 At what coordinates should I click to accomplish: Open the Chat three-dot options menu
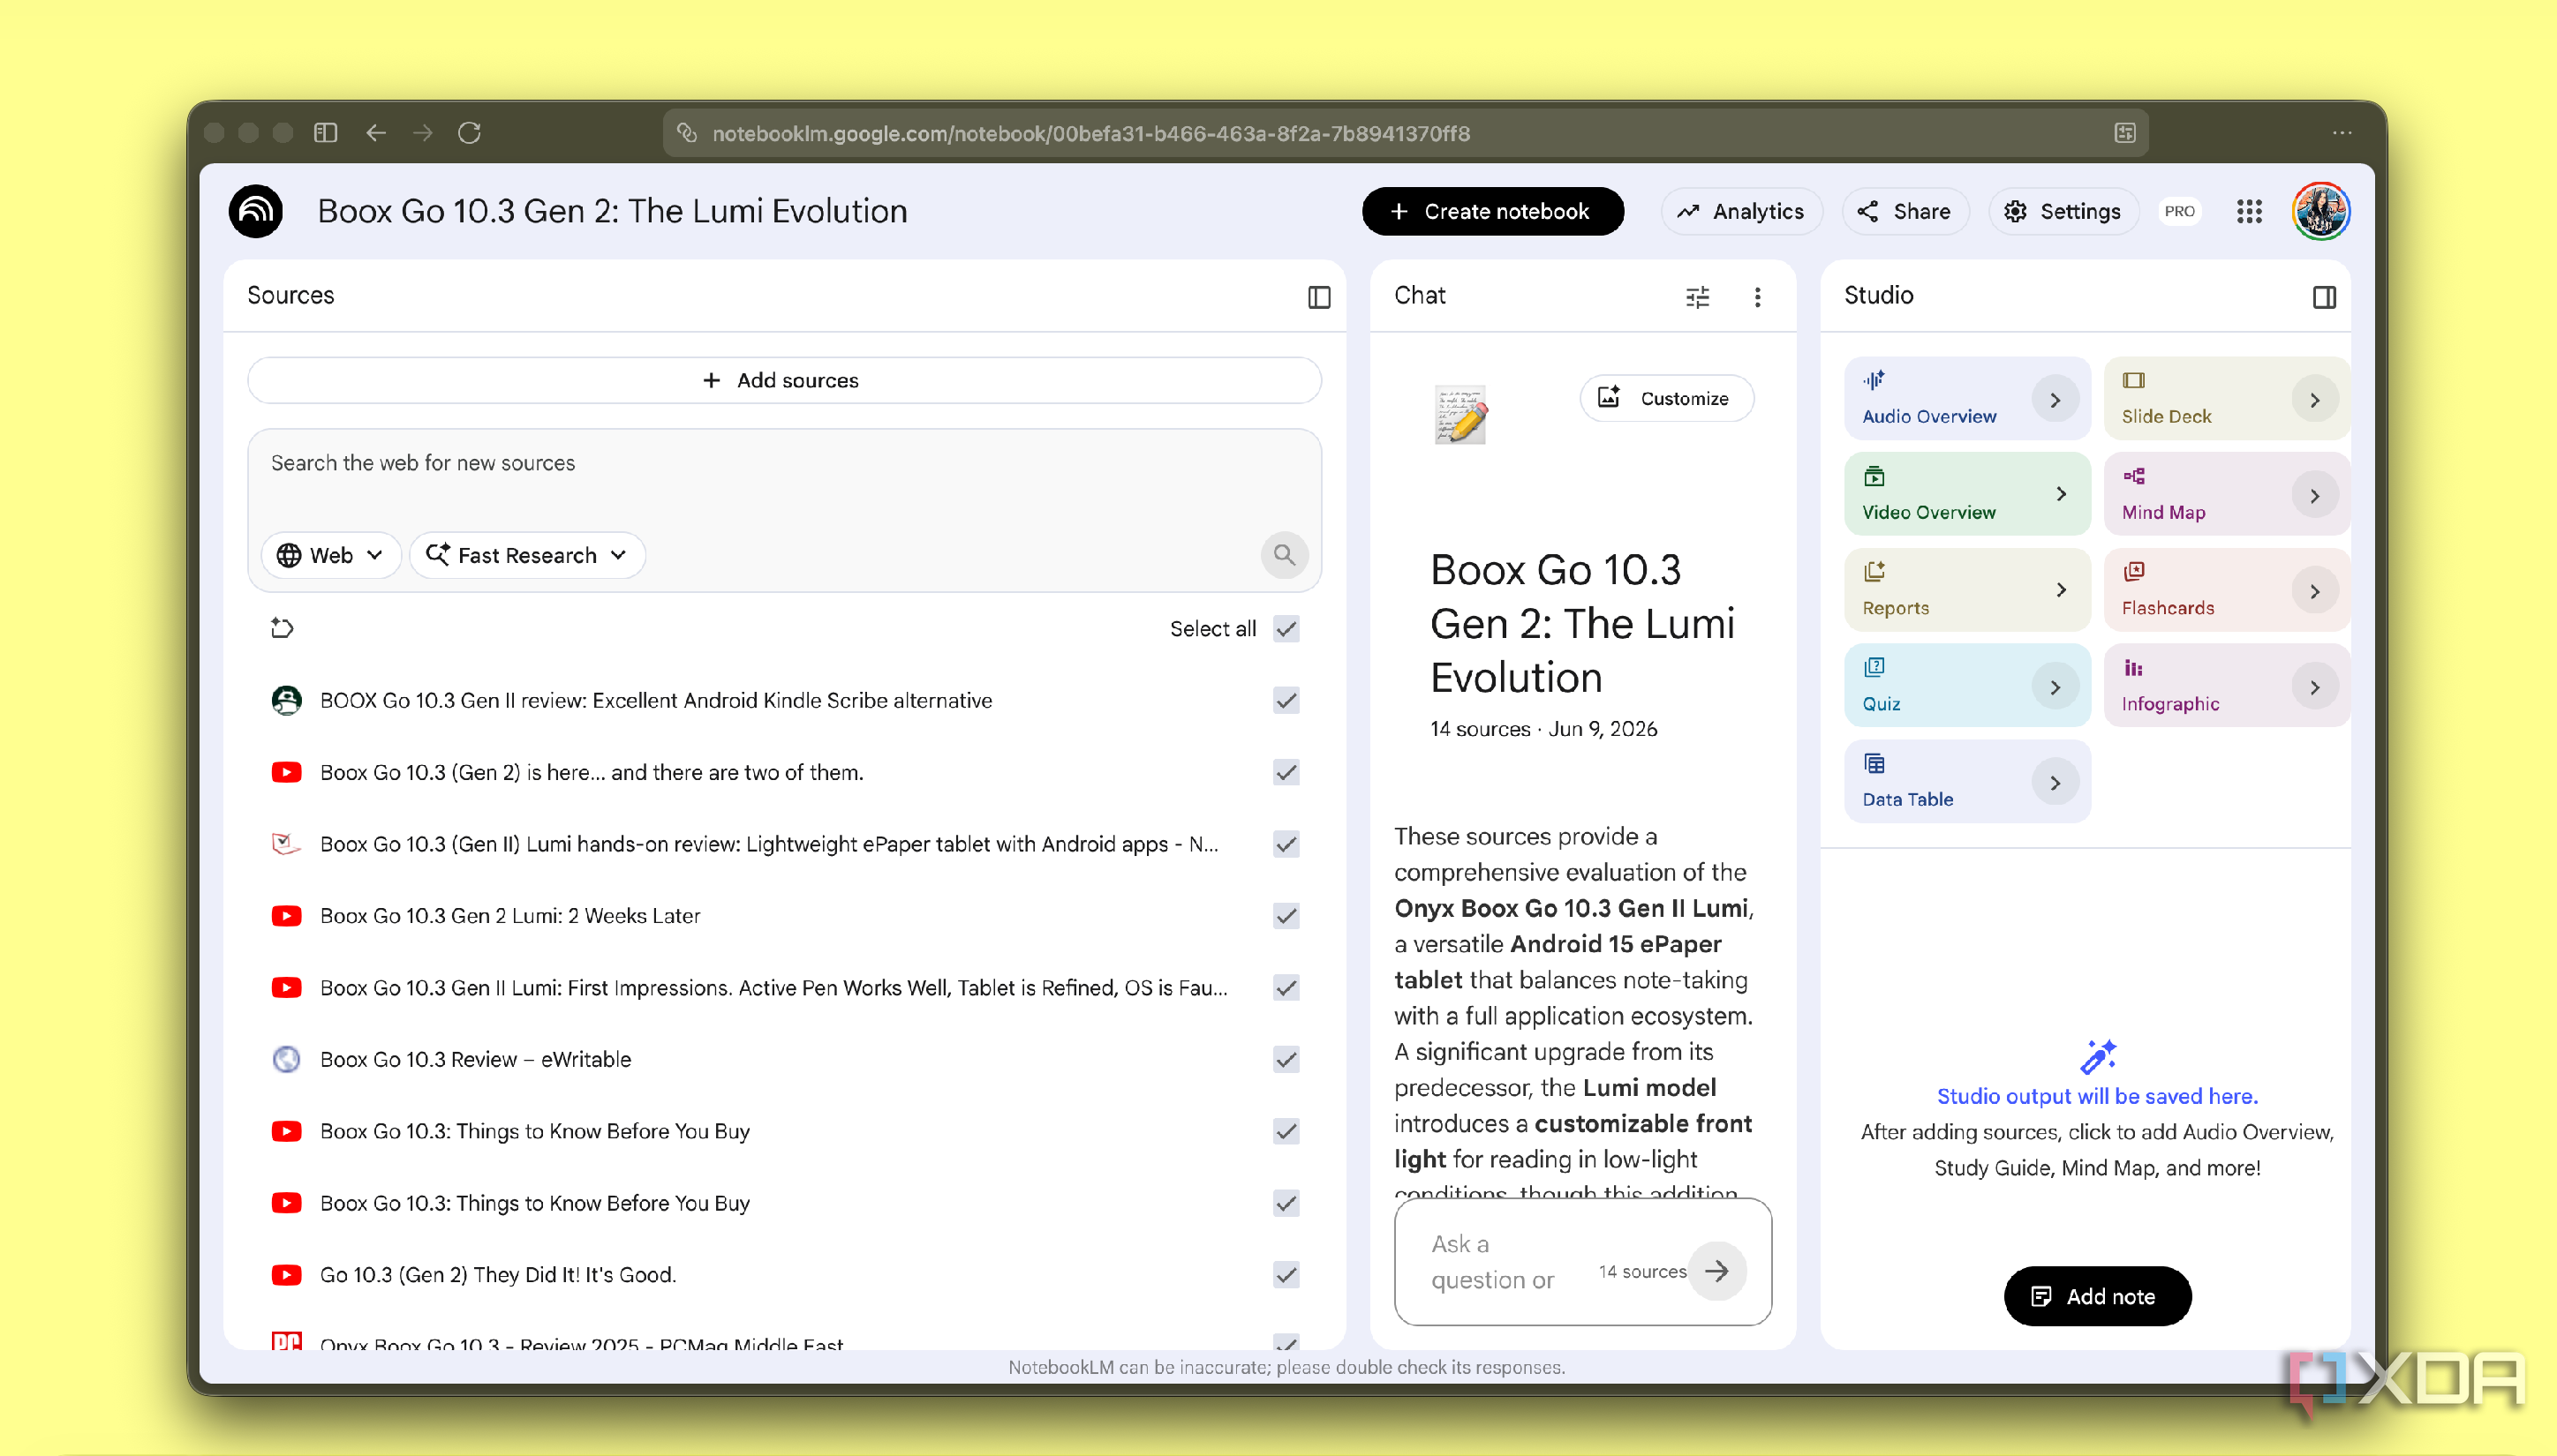coord(1757,297)
